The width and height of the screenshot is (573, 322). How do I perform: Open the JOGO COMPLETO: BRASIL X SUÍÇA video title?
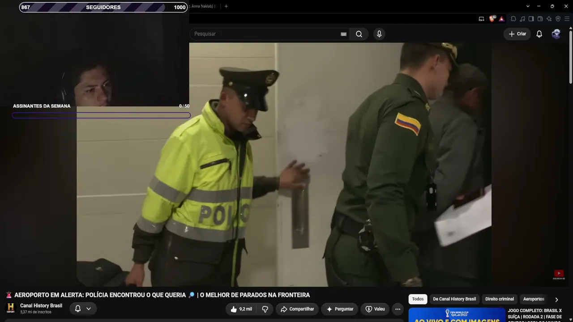click(535, 315)
